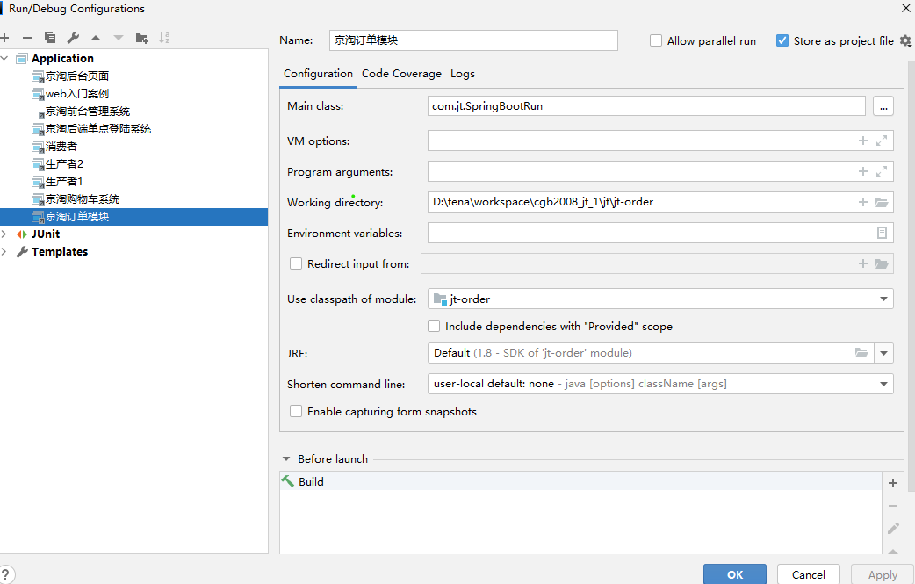Close the Run/Debug Configurations dialog

coord(906,8)
